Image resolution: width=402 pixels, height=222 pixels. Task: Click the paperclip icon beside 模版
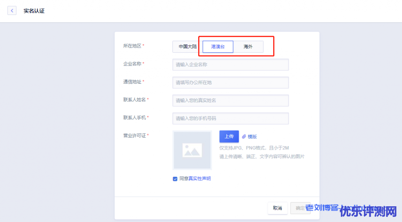tap(244, 136)
